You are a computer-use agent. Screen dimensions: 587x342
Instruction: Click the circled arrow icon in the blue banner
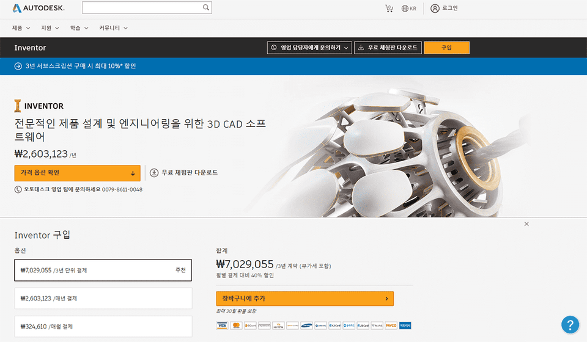[18, 66]
